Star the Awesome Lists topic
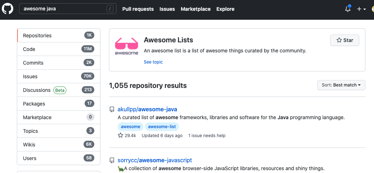The width and height of the screenshot is (374, 173). point(345,40)
